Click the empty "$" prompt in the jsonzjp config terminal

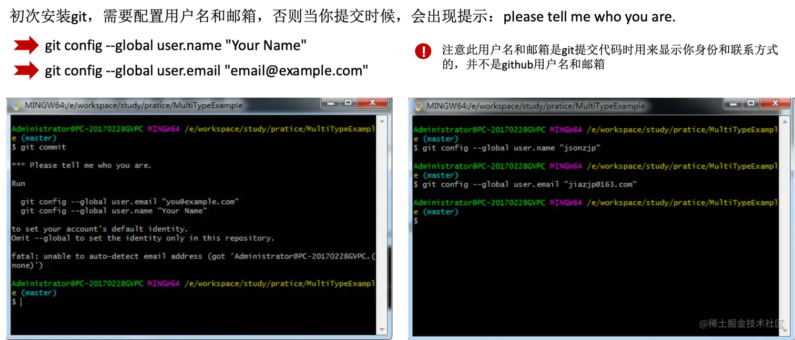[415, 221]
